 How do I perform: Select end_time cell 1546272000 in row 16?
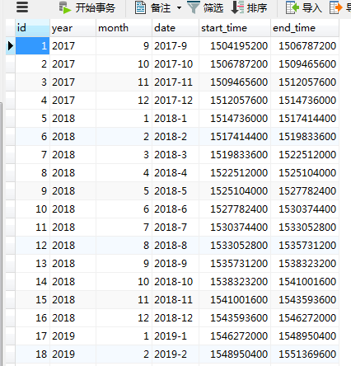point(305,318)
